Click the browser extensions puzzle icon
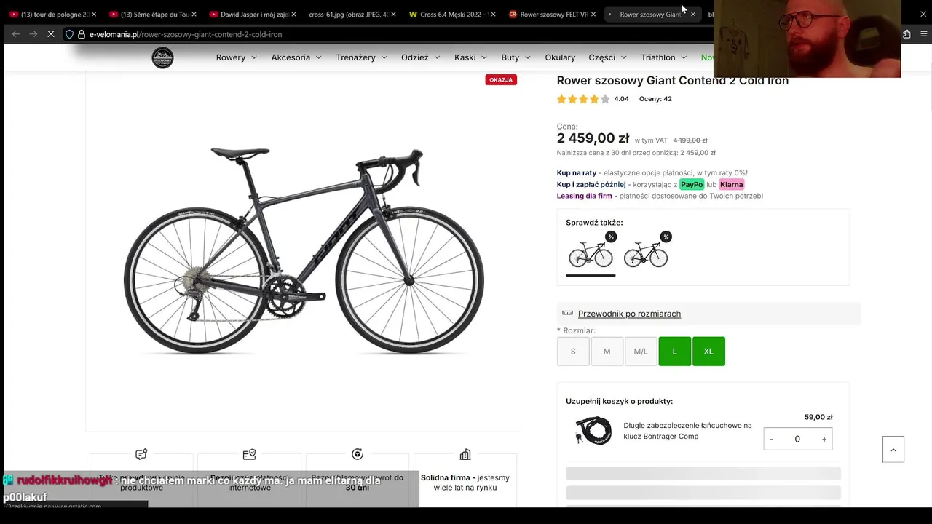The image size is (932, 524). tap(907, 34)
